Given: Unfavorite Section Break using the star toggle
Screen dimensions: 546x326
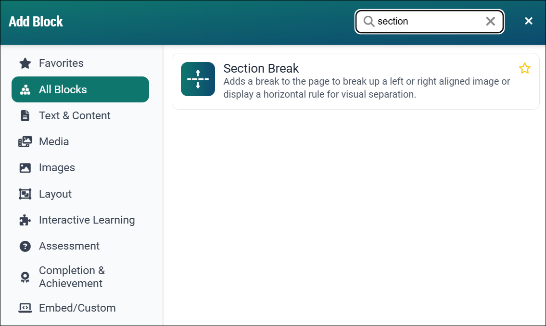Looking at the screenshot, I should [525, 68].
